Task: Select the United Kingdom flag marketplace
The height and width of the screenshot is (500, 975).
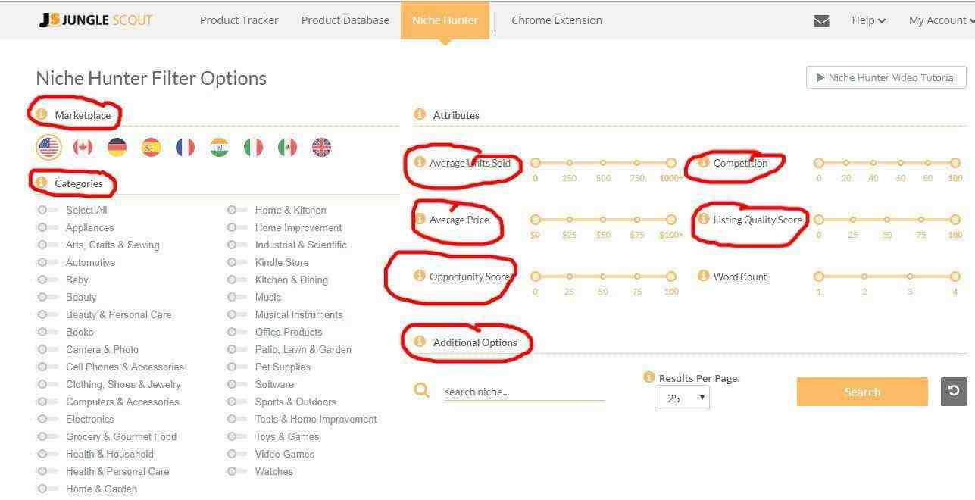Action: [x=321, y=147]
